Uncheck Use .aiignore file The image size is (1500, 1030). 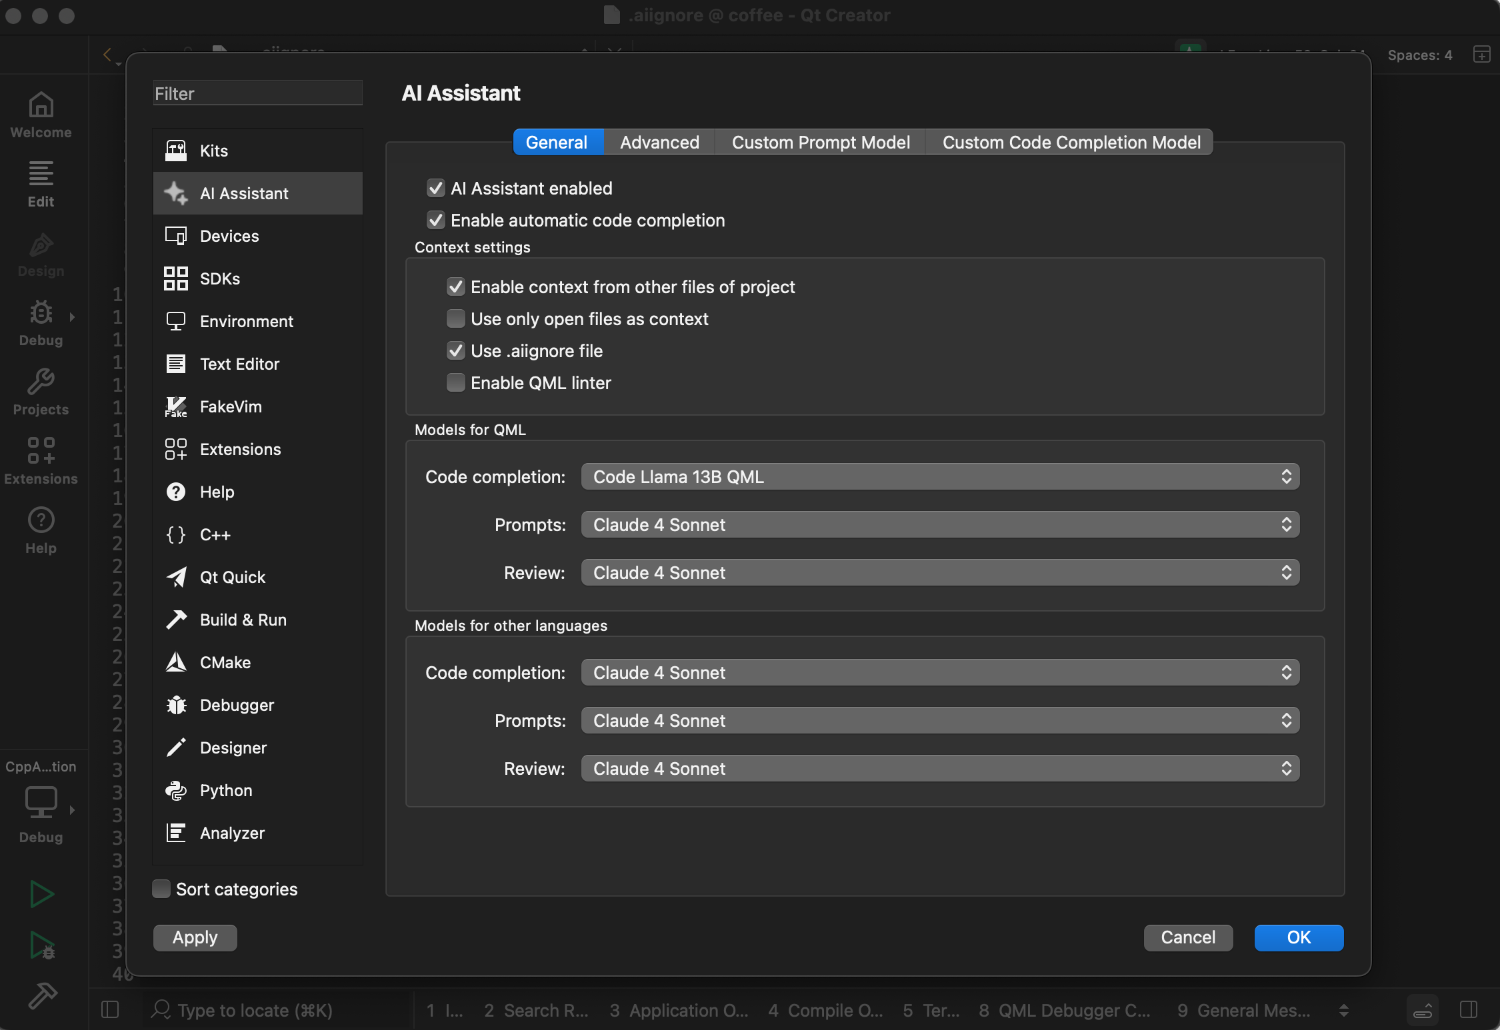click(455, 351)
